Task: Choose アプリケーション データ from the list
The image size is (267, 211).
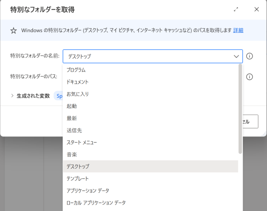Action: point(151,190)
